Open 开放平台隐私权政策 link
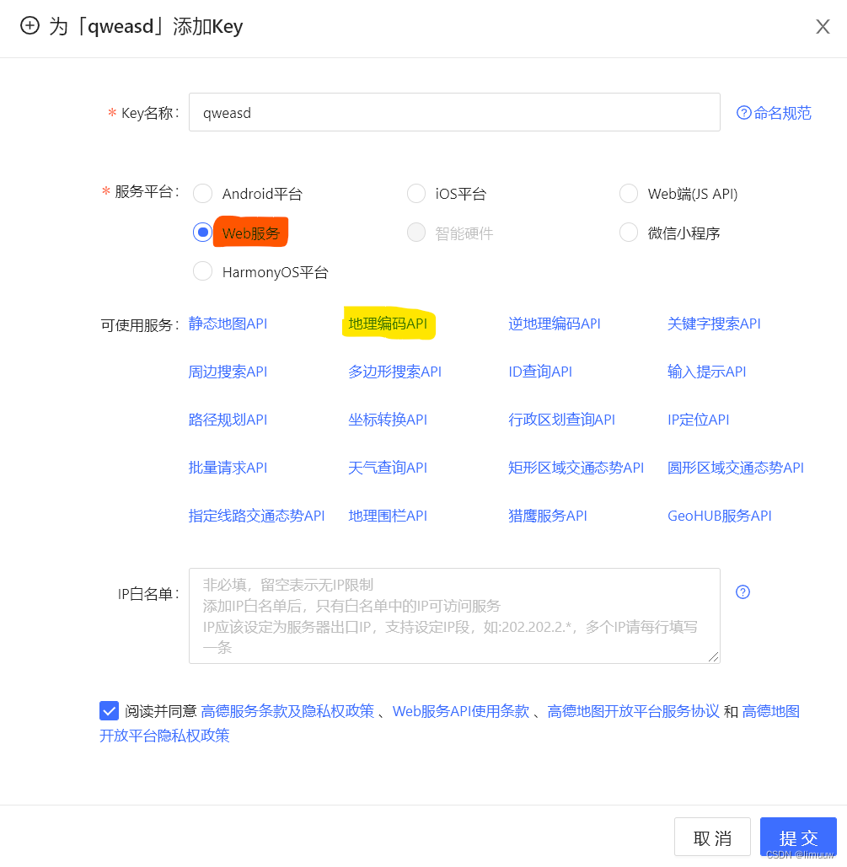Viewport: 847px width, 867px height. point(164,736)
